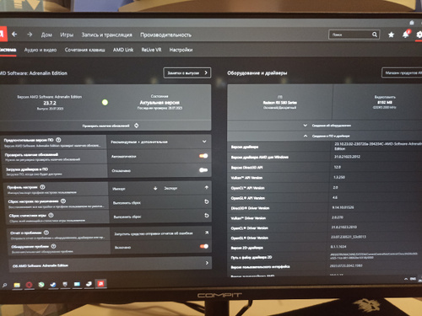The height and width of the screenshot is (316, 422).
Task: Switch to the AMD Link tab
Action: click(x=123, y=50)
